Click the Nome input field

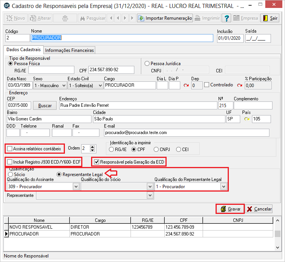(x=122, y=38)
